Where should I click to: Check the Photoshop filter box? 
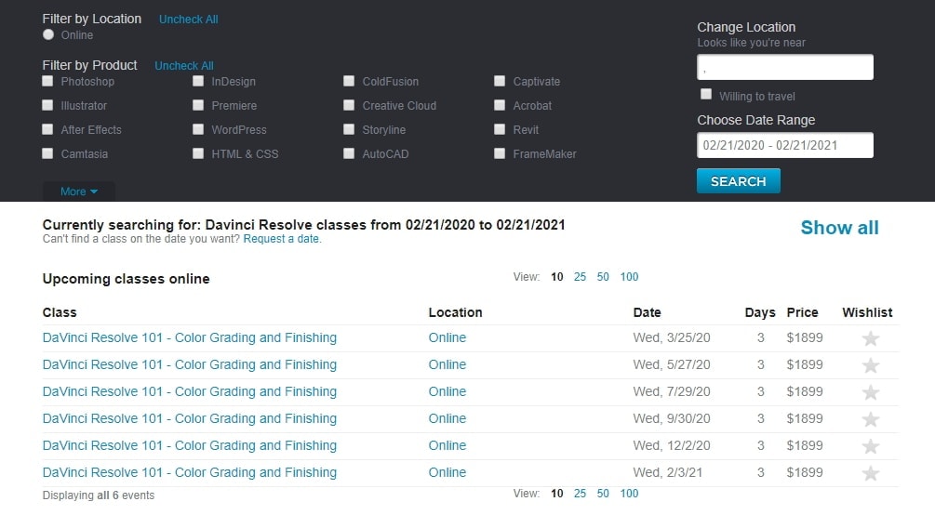tap(47, 81)
